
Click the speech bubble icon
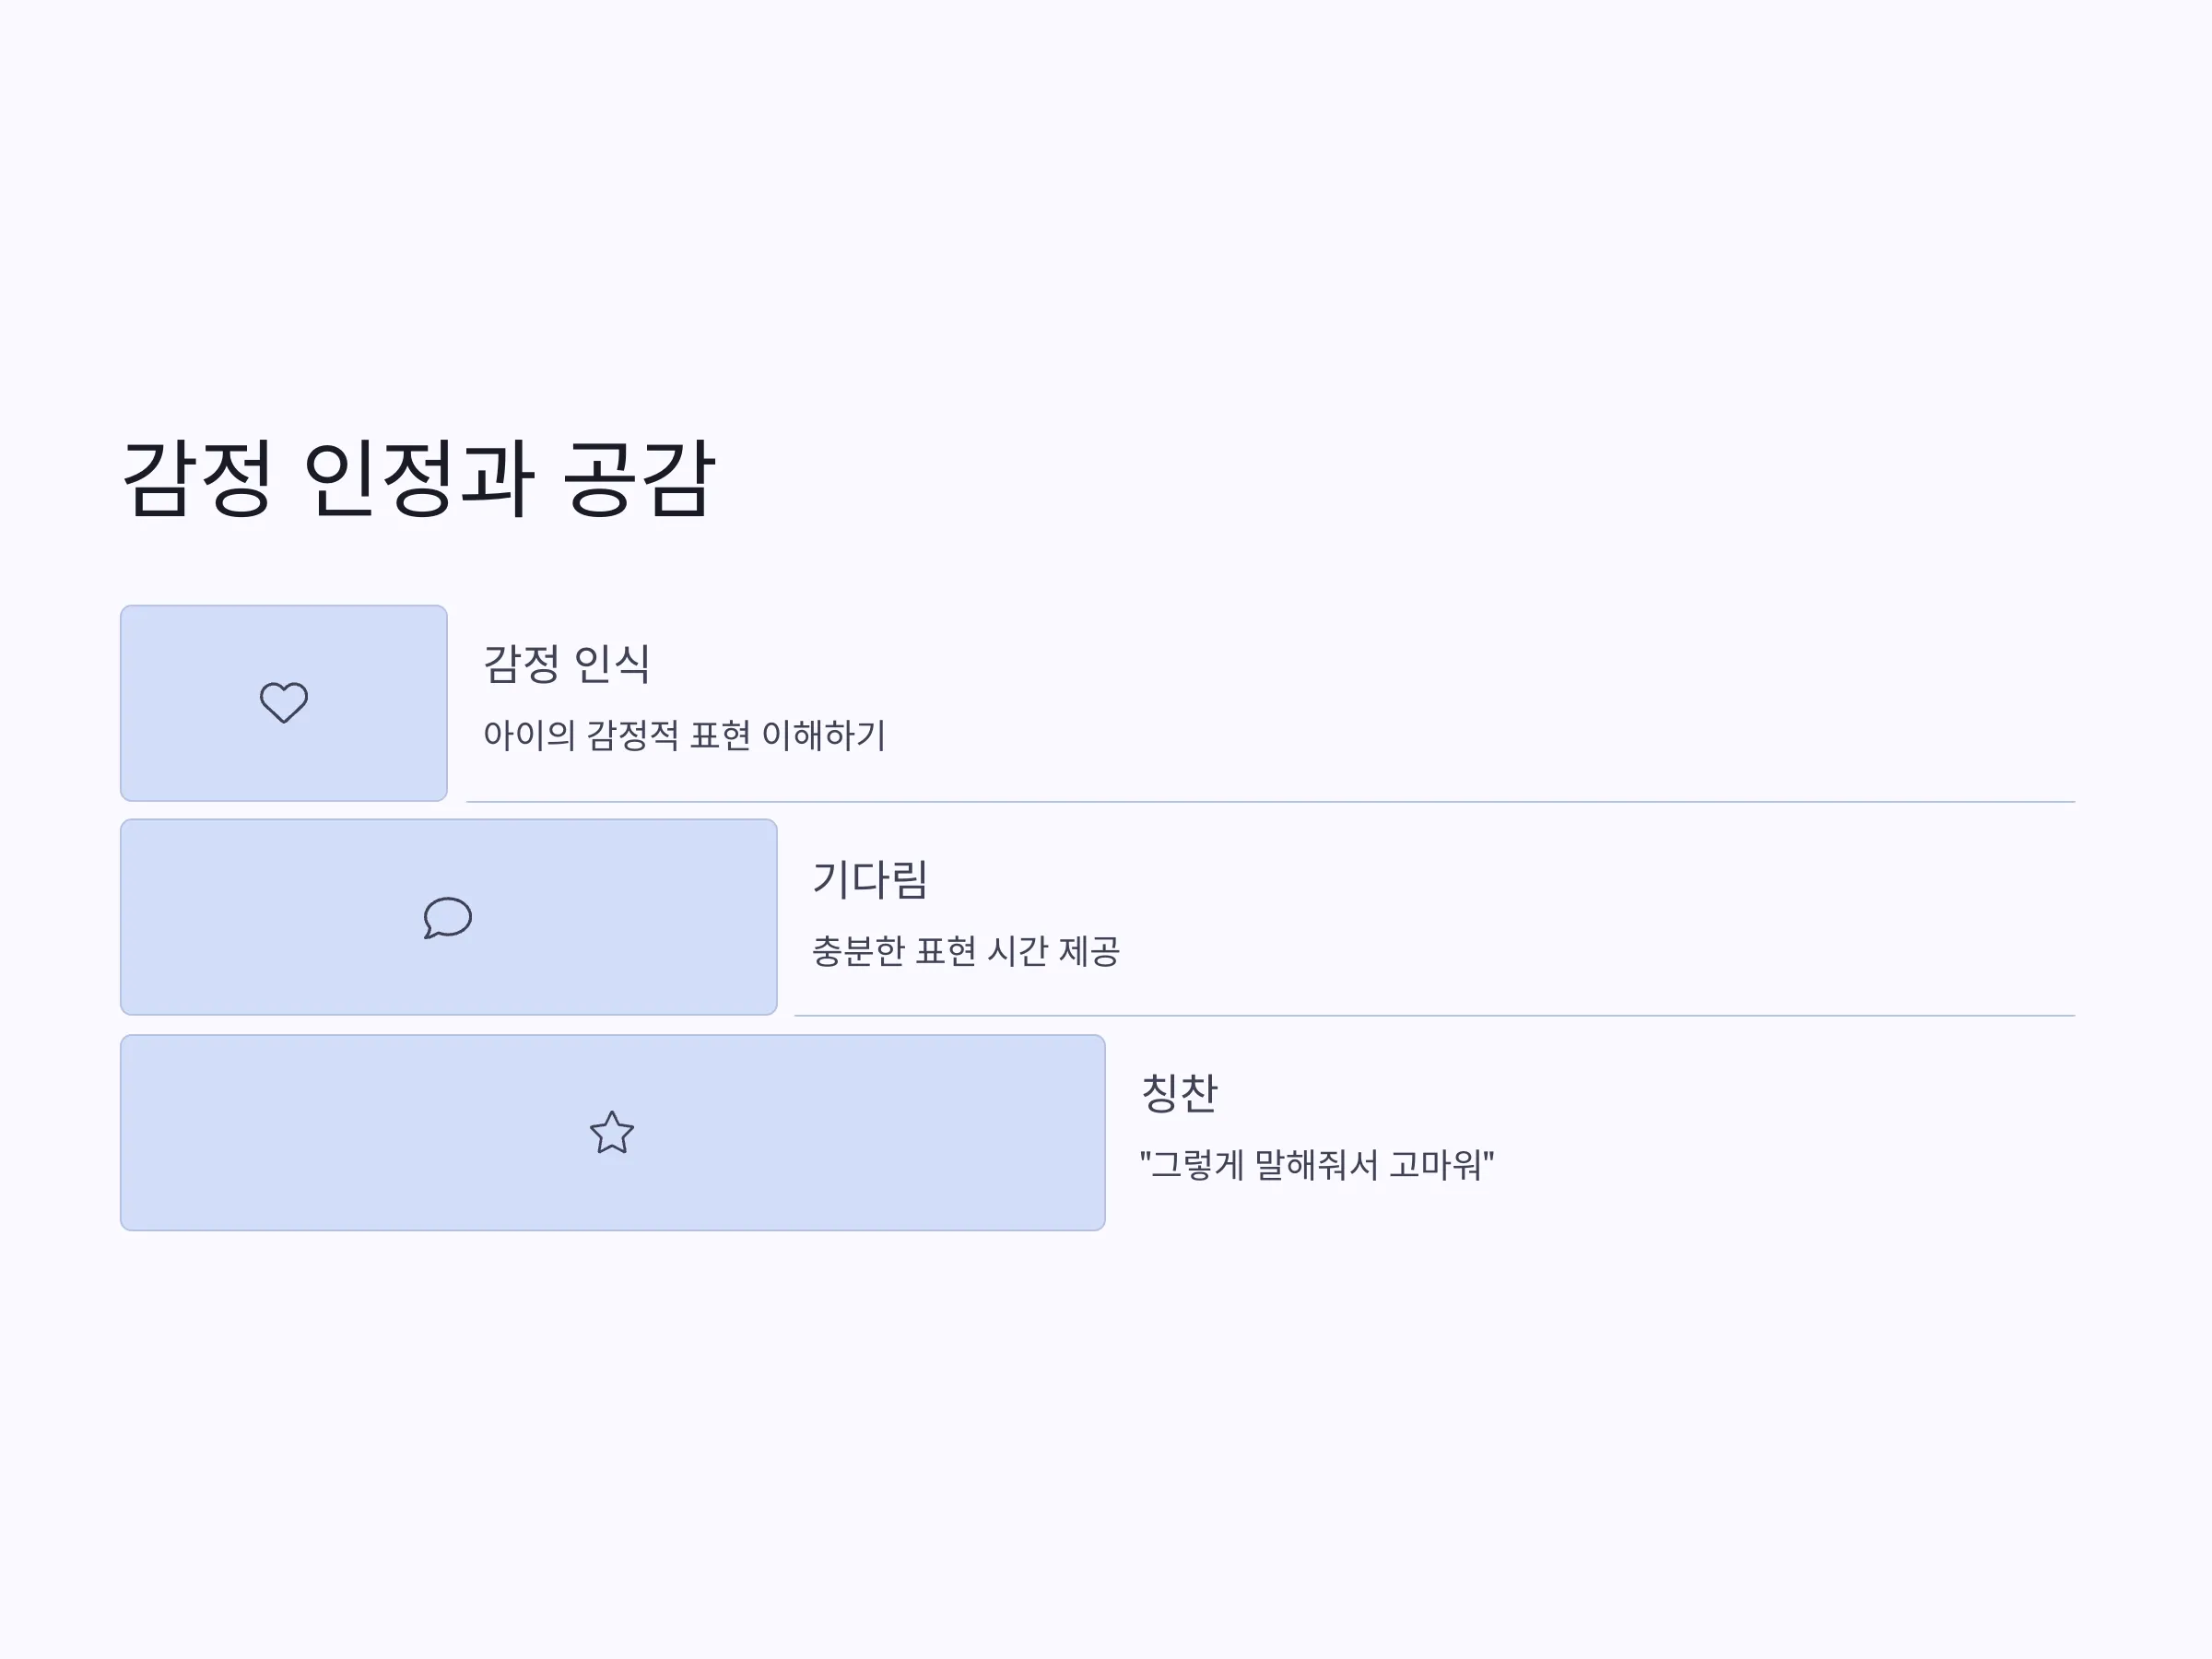tap(447, 917)
